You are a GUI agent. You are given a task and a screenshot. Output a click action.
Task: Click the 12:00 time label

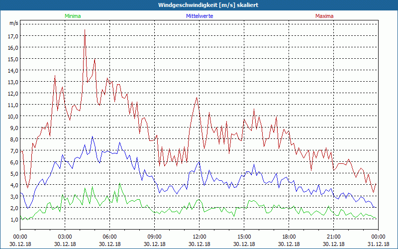point(199,237)
